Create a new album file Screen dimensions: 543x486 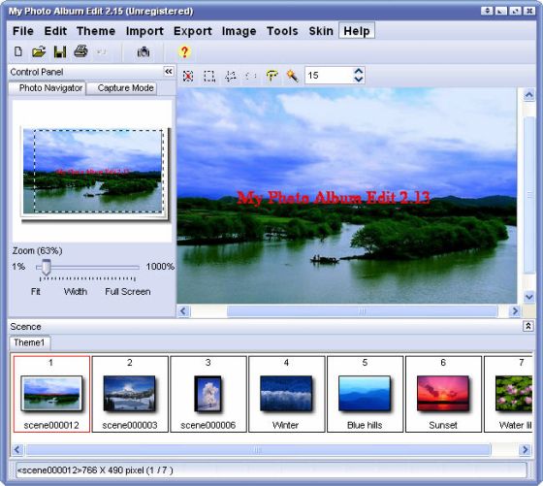[x=18, y=52]
